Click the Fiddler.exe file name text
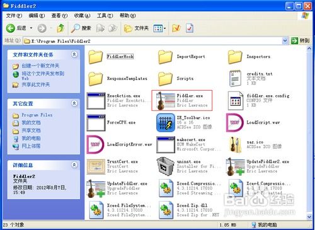Screen dimensions: 315x230 coord(190,96)
